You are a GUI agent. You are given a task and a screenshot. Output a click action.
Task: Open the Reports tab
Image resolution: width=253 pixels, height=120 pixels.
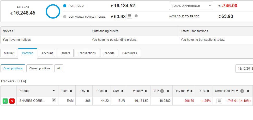click(109, 53)
